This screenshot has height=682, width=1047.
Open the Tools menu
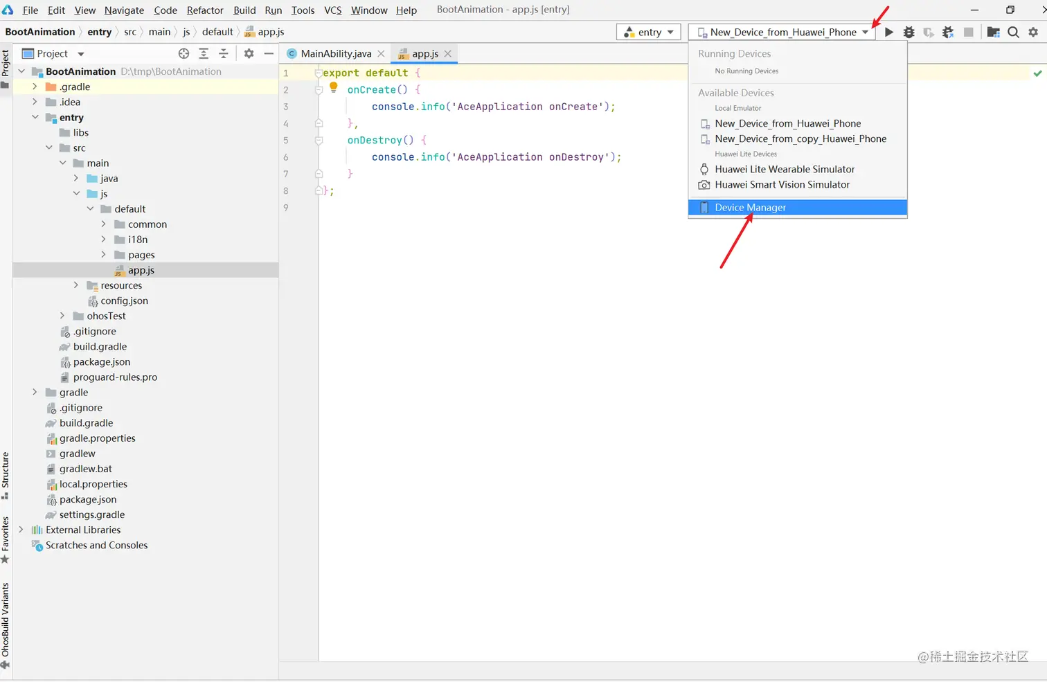(x=303, y=10)
